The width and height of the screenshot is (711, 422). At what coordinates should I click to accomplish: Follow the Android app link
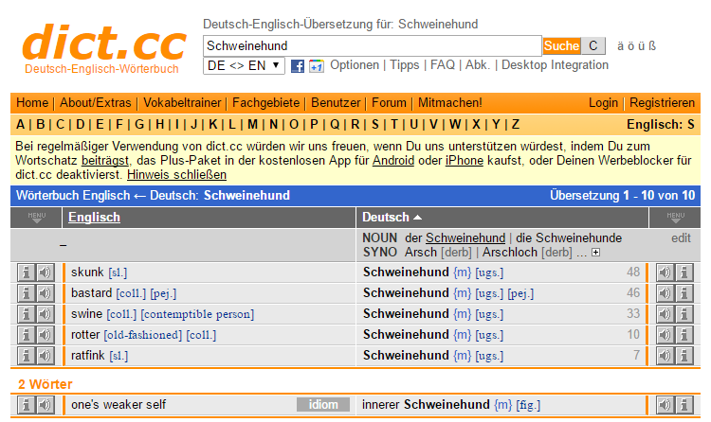pos(393,161)
